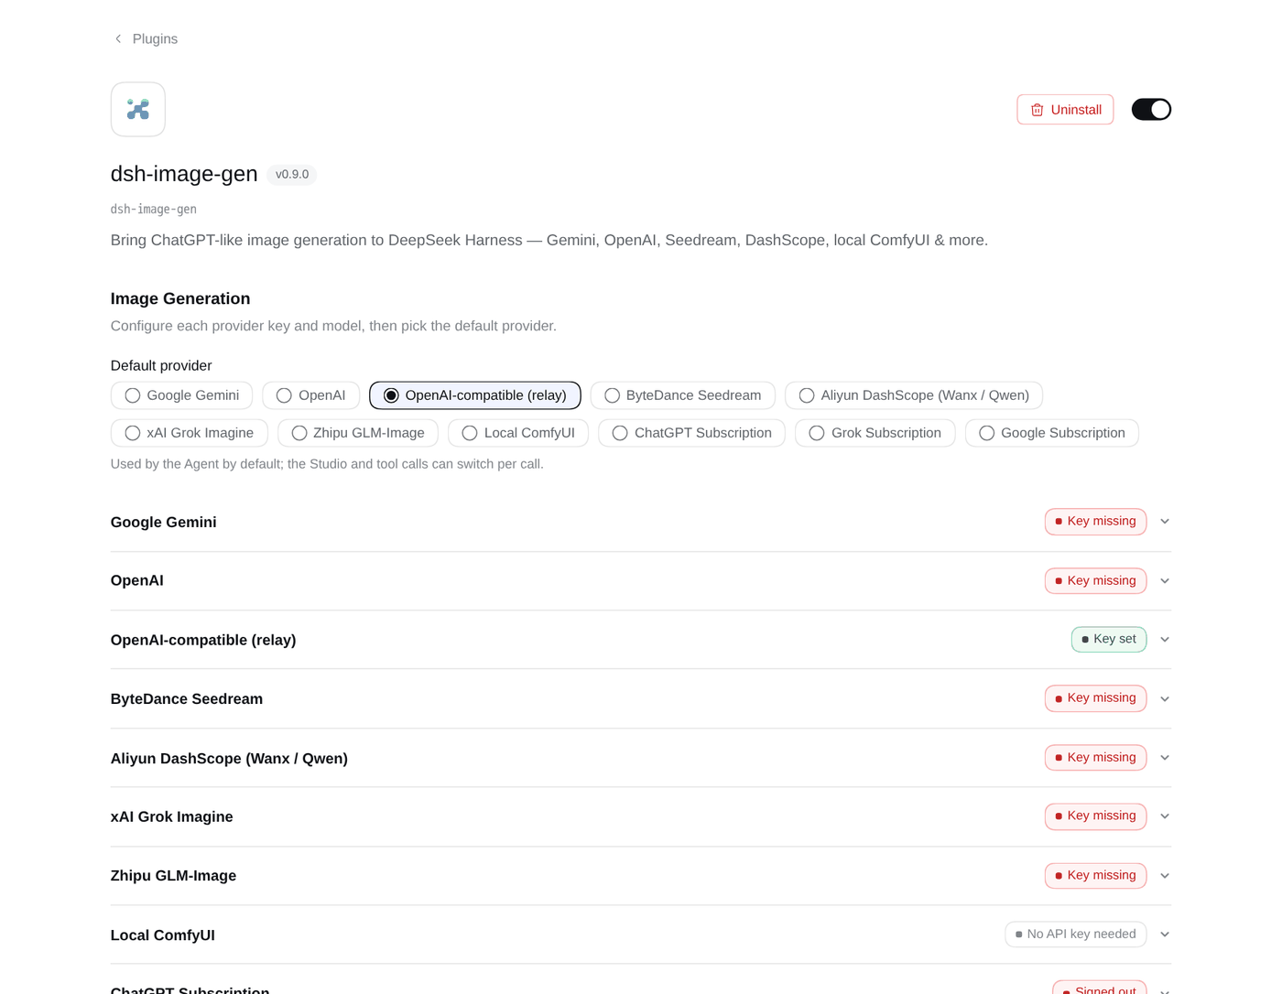
Task: Click the Google Gemini section heading
Action: coord(164,523)
